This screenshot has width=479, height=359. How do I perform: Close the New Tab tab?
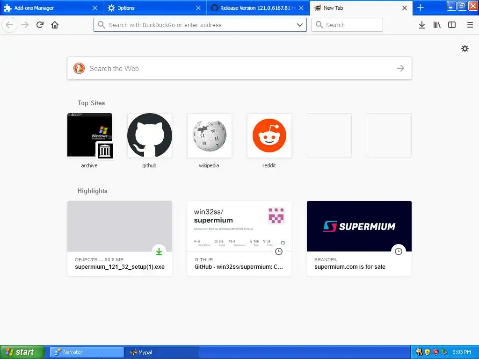click(405, 8)
